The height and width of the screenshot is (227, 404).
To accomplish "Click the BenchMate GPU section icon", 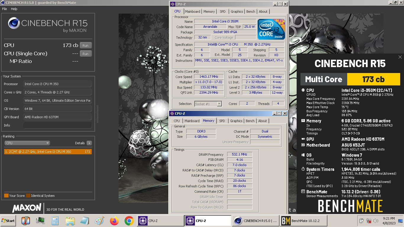I will pyautogui.click(x=303, y=139).
